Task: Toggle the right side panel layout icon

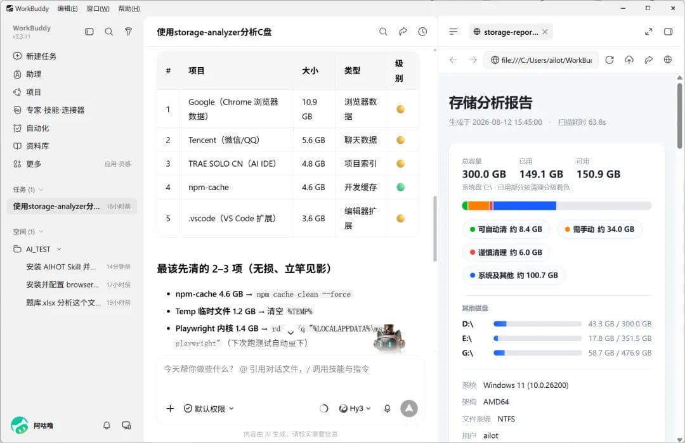Action: (668, 32)
